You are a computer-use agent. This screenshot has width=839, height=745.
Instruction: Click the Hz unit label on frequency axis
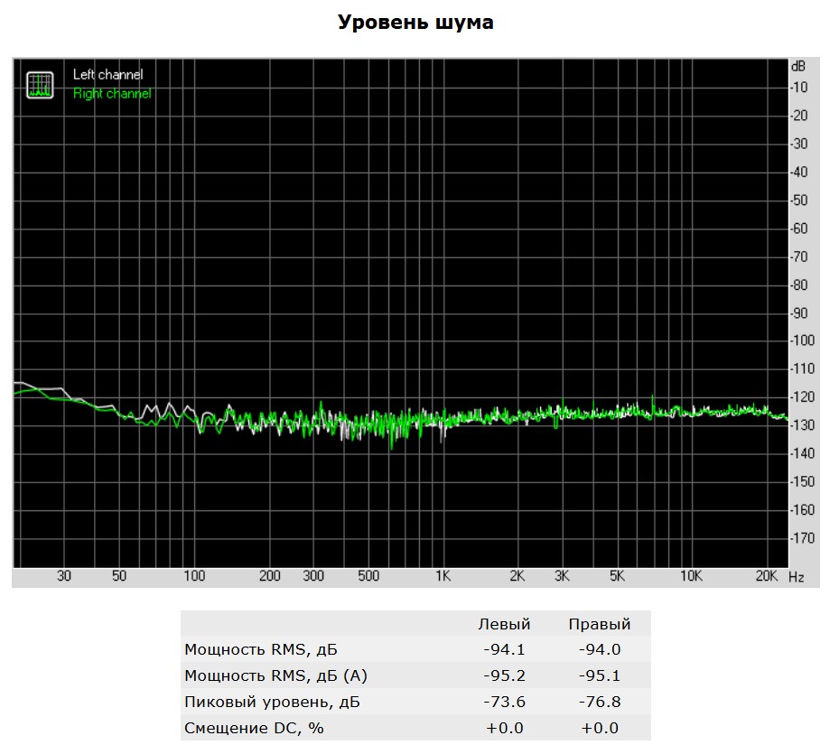pos(796,576)
